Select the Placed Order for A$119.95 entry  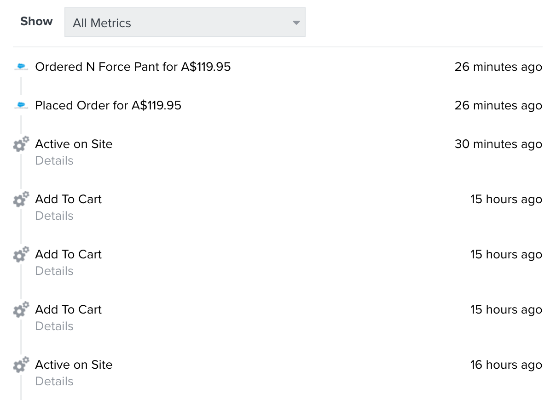pos(108,105)
